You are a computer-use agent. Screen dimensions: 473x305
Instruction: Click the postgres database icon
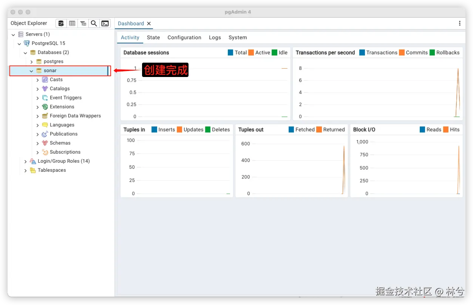click(39, 62)
